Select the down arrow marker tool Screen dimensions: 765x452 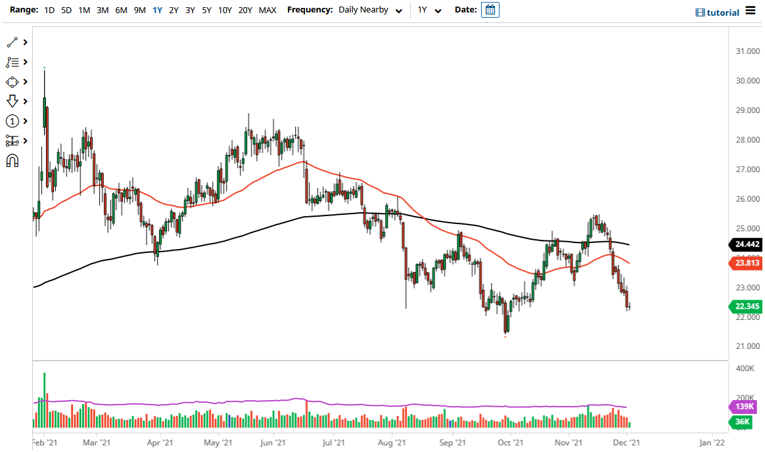click(x=12, y=101)
